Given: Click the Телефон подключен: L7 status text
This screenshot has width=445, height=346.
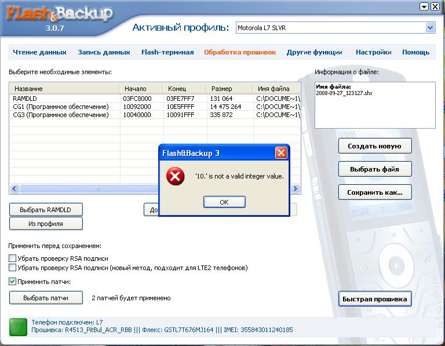Looking at the screenshot, I should coord(67,322).
